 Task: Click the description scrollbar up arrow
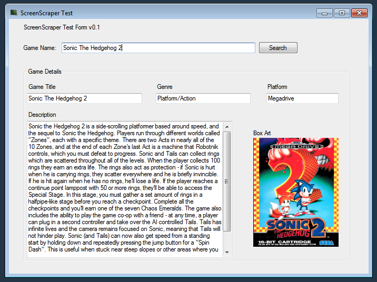click(x=227, y=126)
